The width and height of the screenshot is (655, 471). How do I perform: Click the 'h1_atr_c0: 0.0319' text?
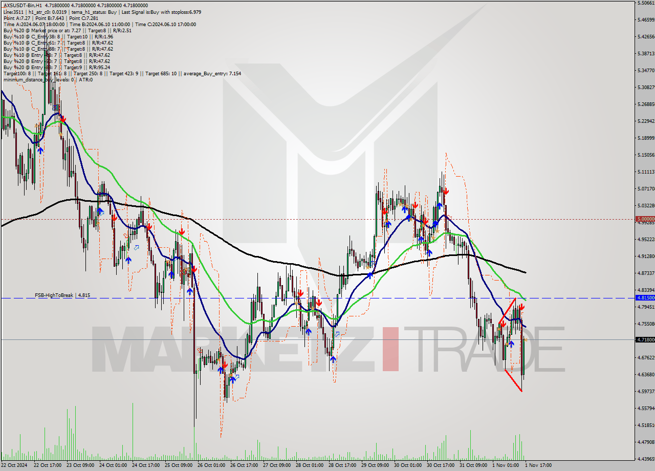48,12
